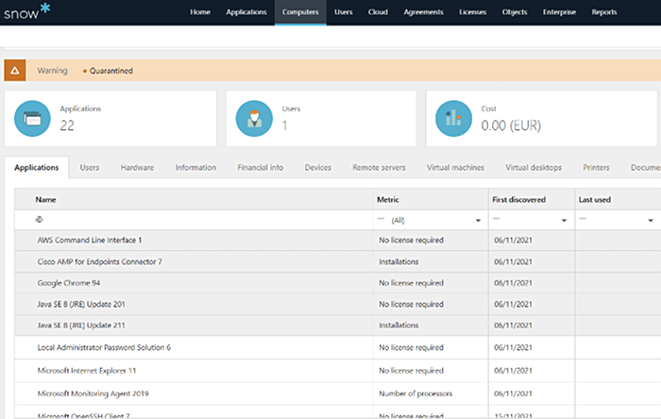Click the date 06/11/2021 in Google Chrome row
The width and height of the screenshot is (661, 419).
[513, 283]
